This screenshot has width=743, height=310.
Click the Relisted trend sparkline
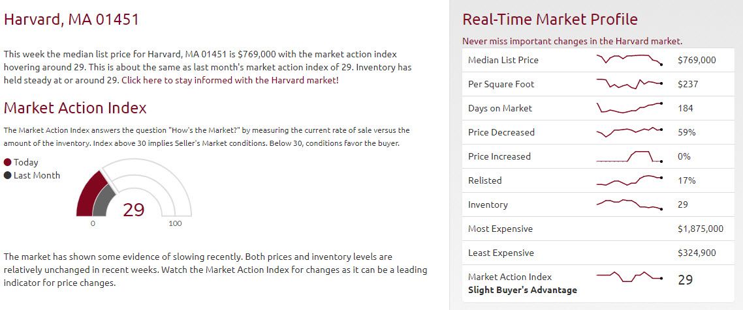click(629, 180)
